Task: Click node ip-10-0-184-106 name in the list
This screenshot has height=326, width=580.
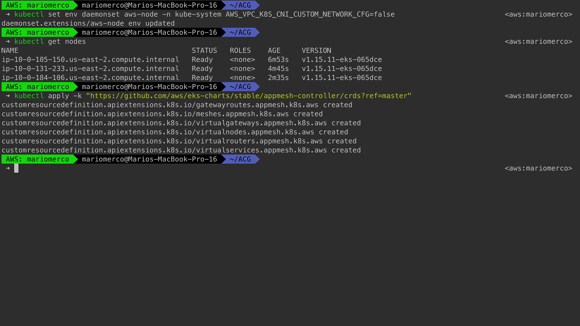Action: [x=90, y=78]
